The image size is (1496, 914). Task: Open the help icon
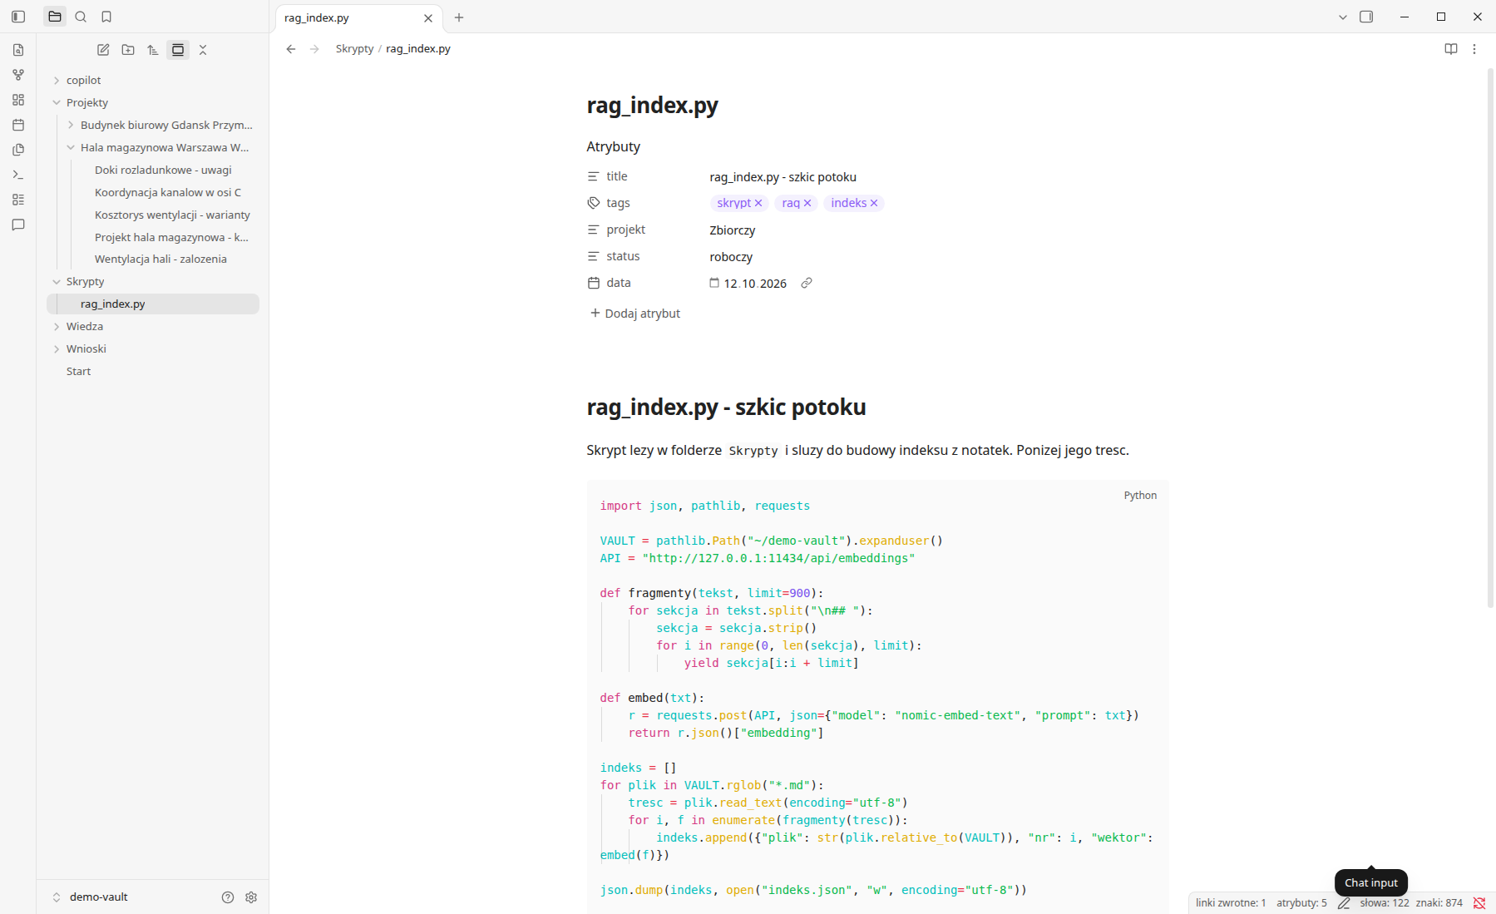(228, 897)
